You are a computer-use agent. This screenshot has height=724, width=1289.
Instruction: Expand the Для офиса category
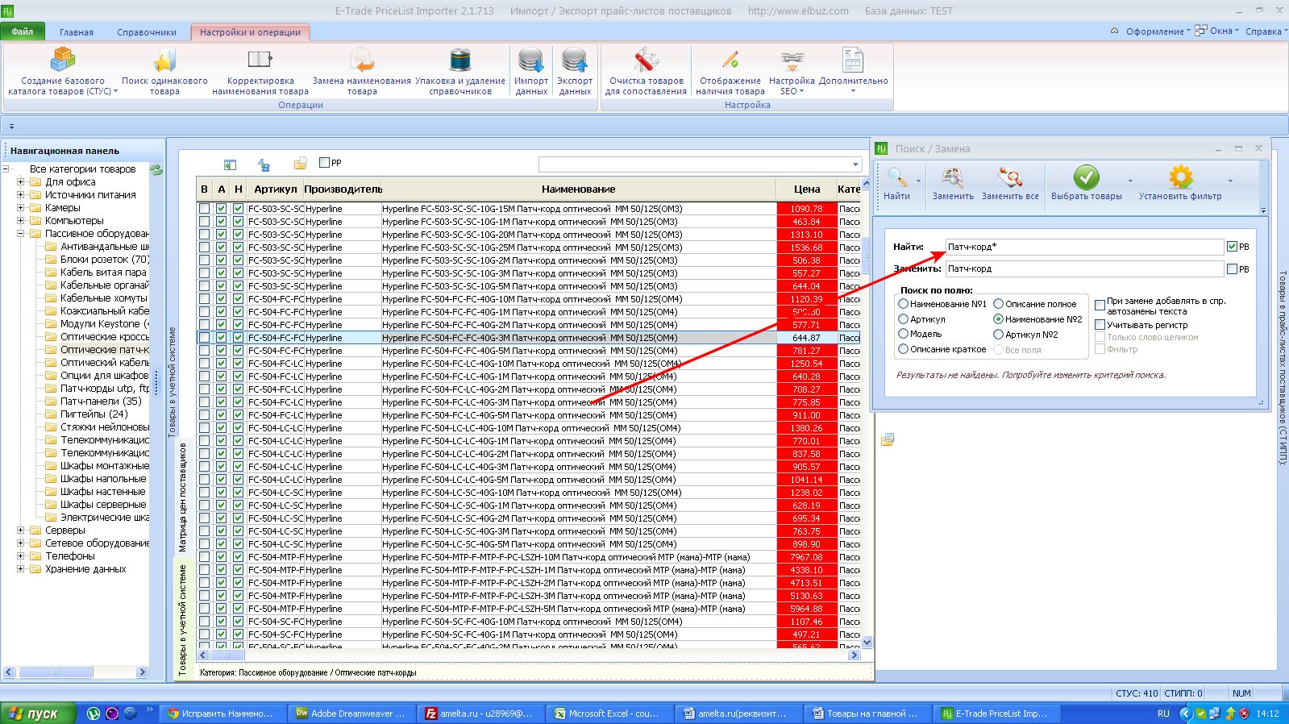[x=21, y=182]
